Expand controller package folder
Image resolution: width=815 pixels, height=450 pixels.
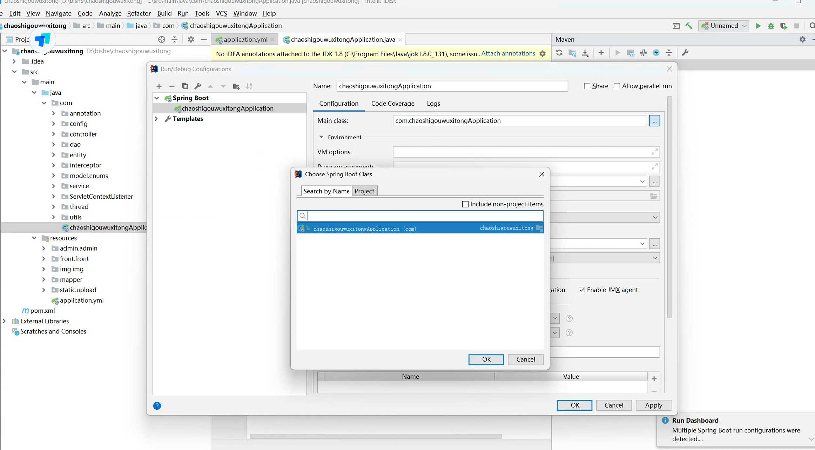point(53,134)
